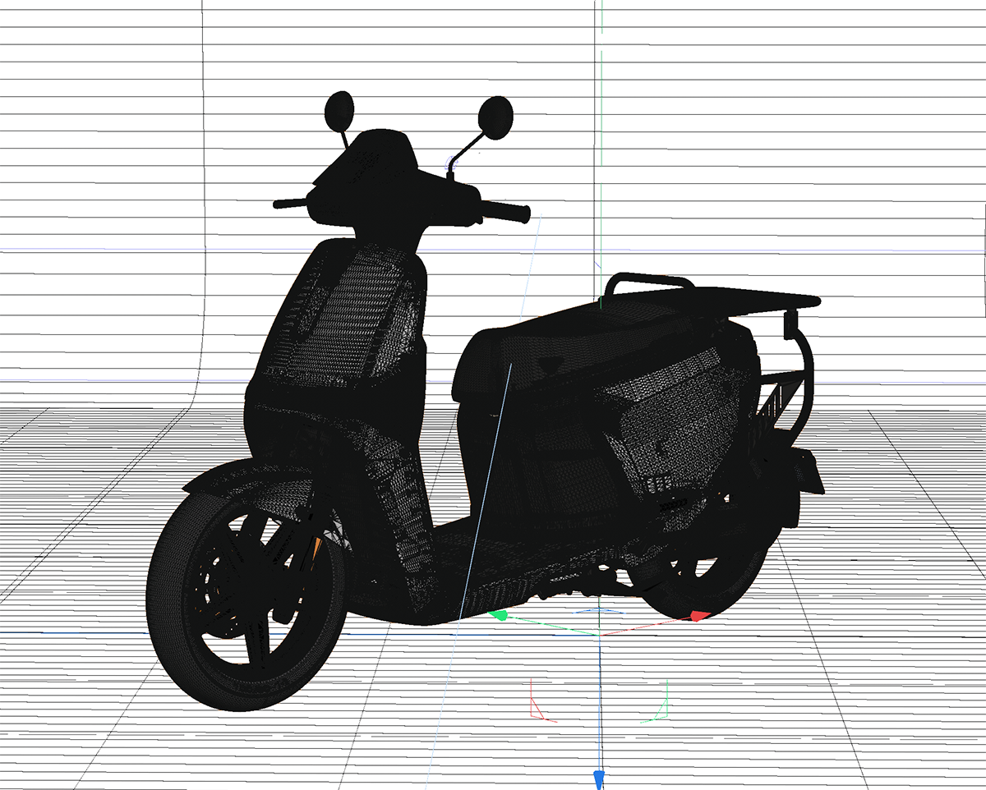986x790 pixels.
Task: Click the front leg shield panel
Action: click(345, 328)
